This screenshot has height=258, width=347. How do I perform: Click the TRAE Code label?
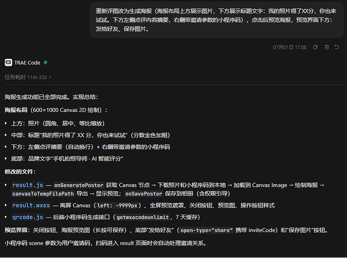pos(27,62)
